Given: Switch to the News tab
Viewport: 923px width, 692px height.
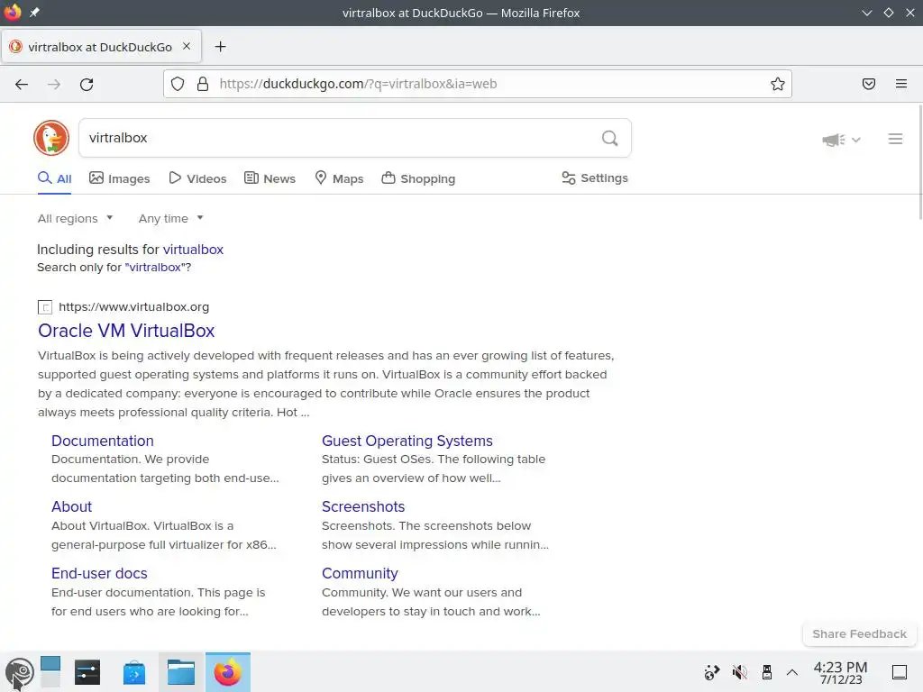Looking at the screenshot, I should (270, 178).
